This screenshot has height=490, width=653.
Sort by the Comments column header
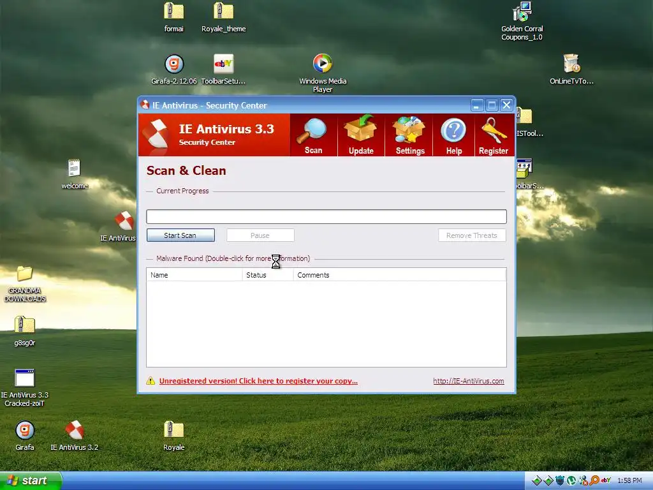tap(399, 275)
